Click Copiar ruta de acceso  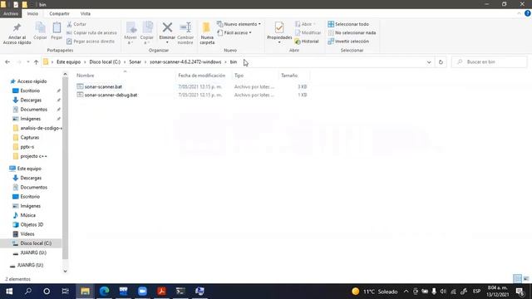91,32
